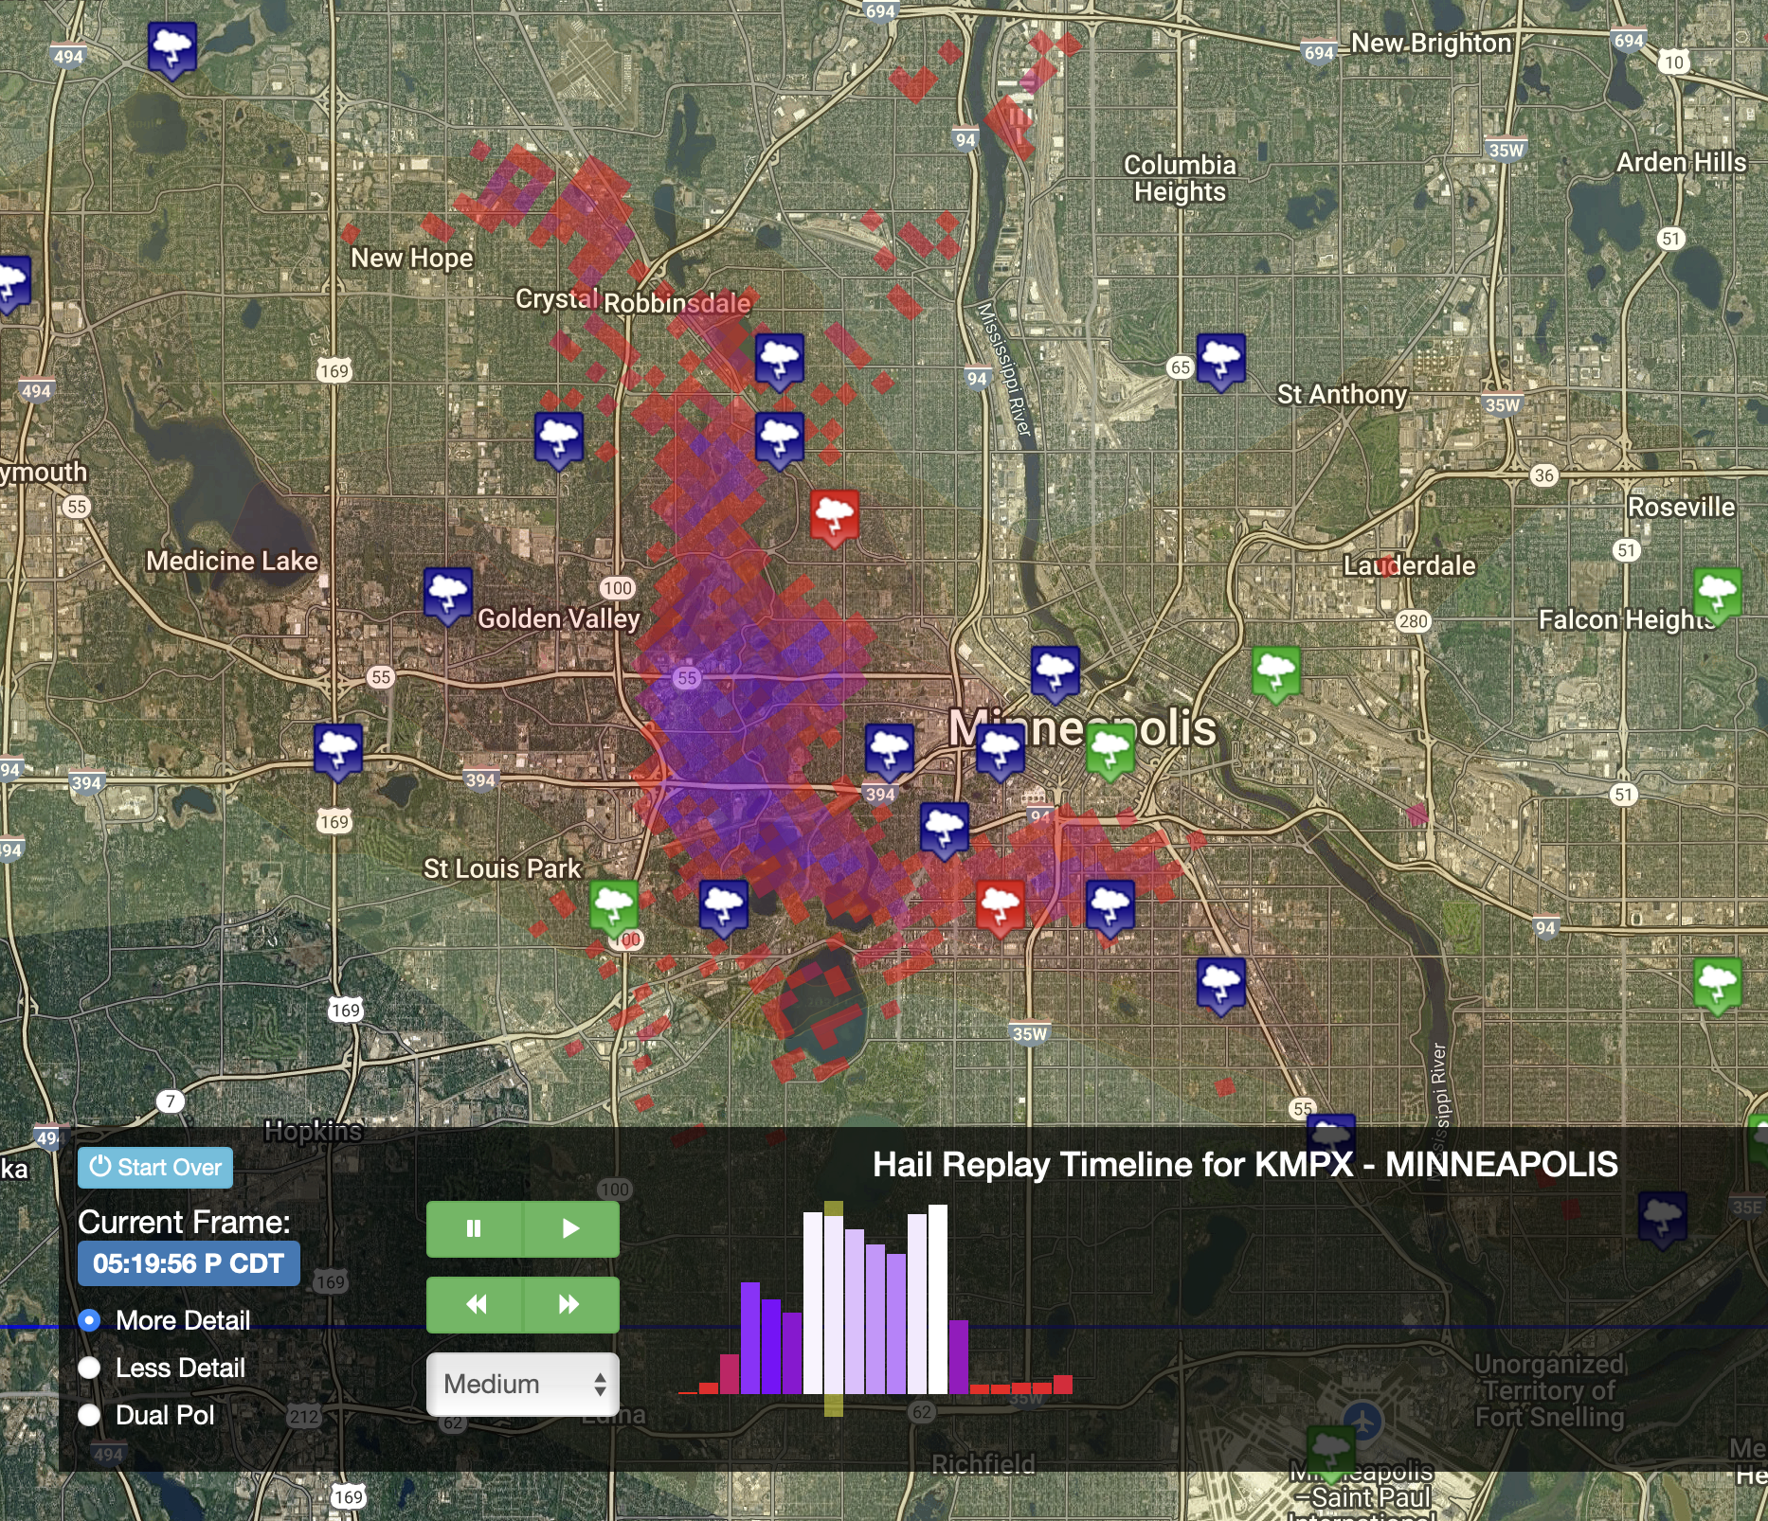Select the blue storm marker near St Anthony

tap(1220, 360)
